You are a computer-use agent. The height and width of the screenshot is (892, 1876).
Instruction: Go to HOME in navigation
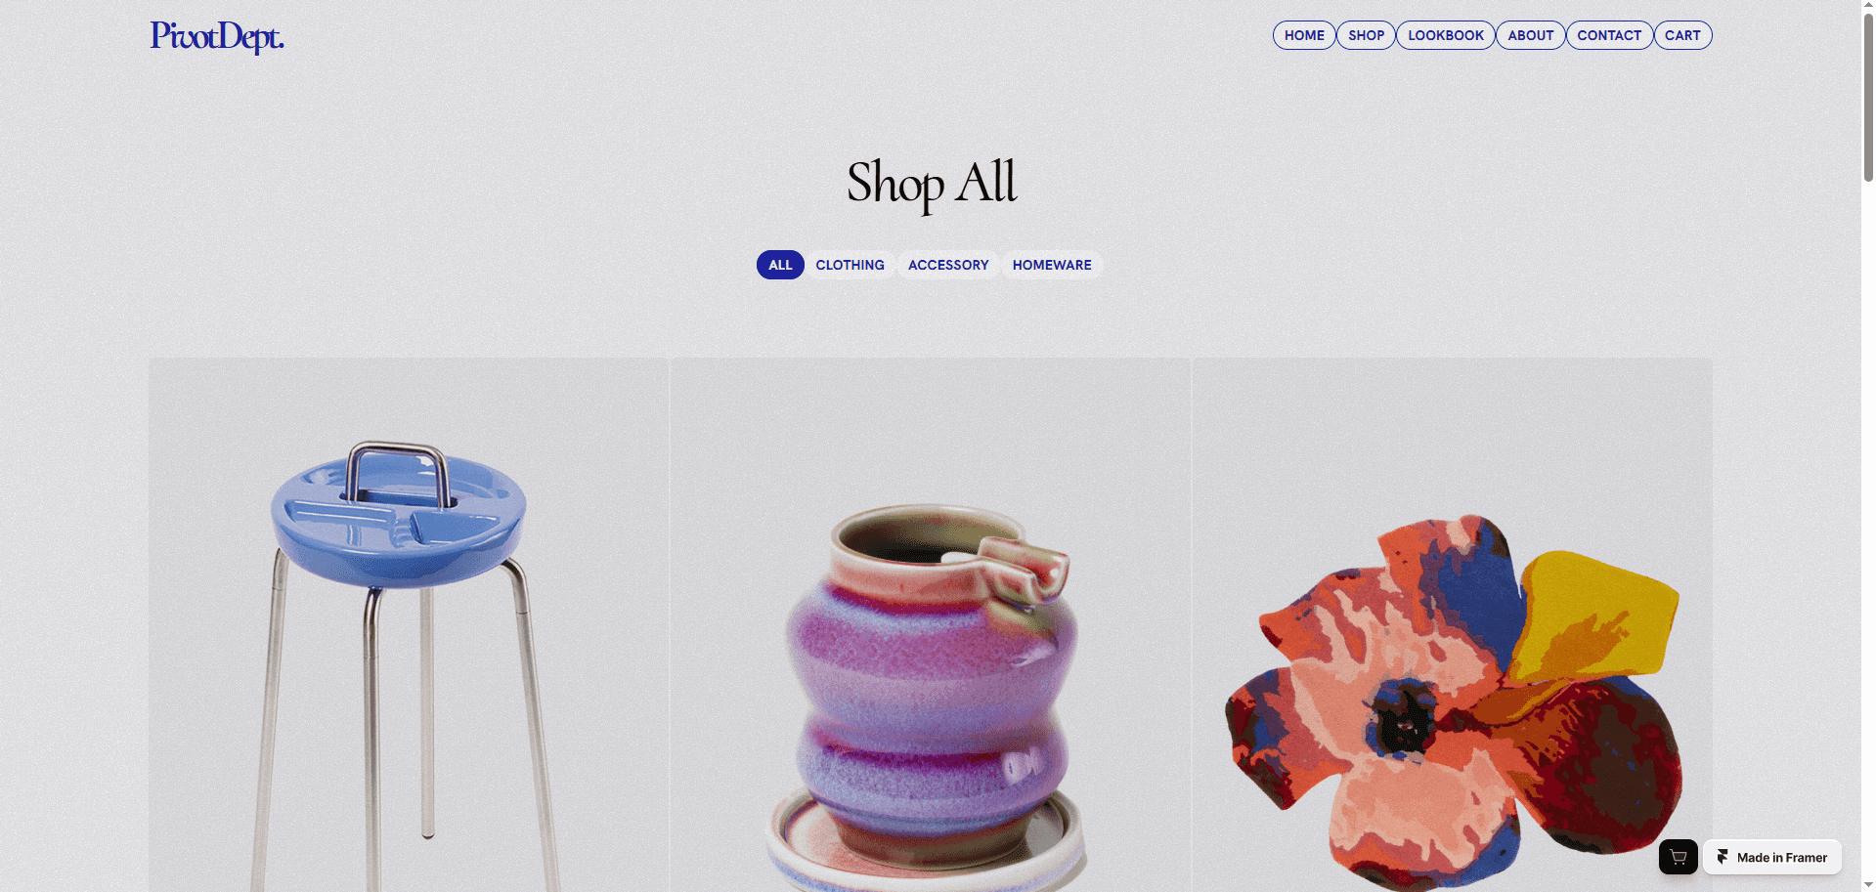click(x=1304, y=35)
